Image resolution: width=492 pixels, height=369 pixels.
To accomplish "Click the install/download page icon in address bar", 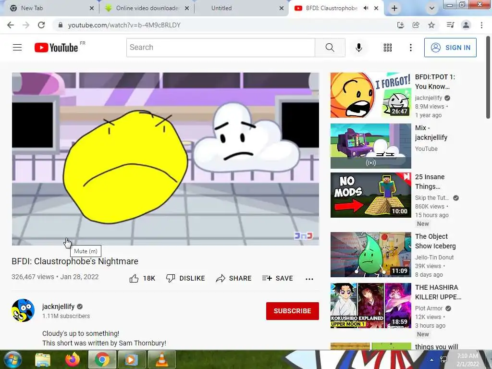I will tap(400, 25).
